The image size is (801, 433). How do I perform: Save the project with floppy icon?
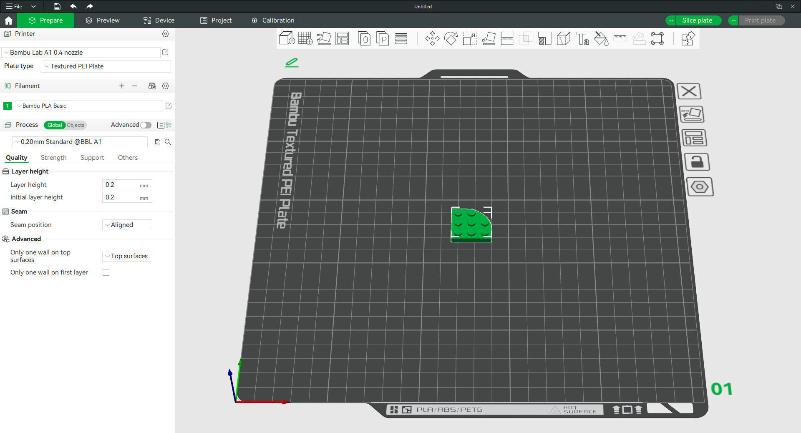click(57, 6)
